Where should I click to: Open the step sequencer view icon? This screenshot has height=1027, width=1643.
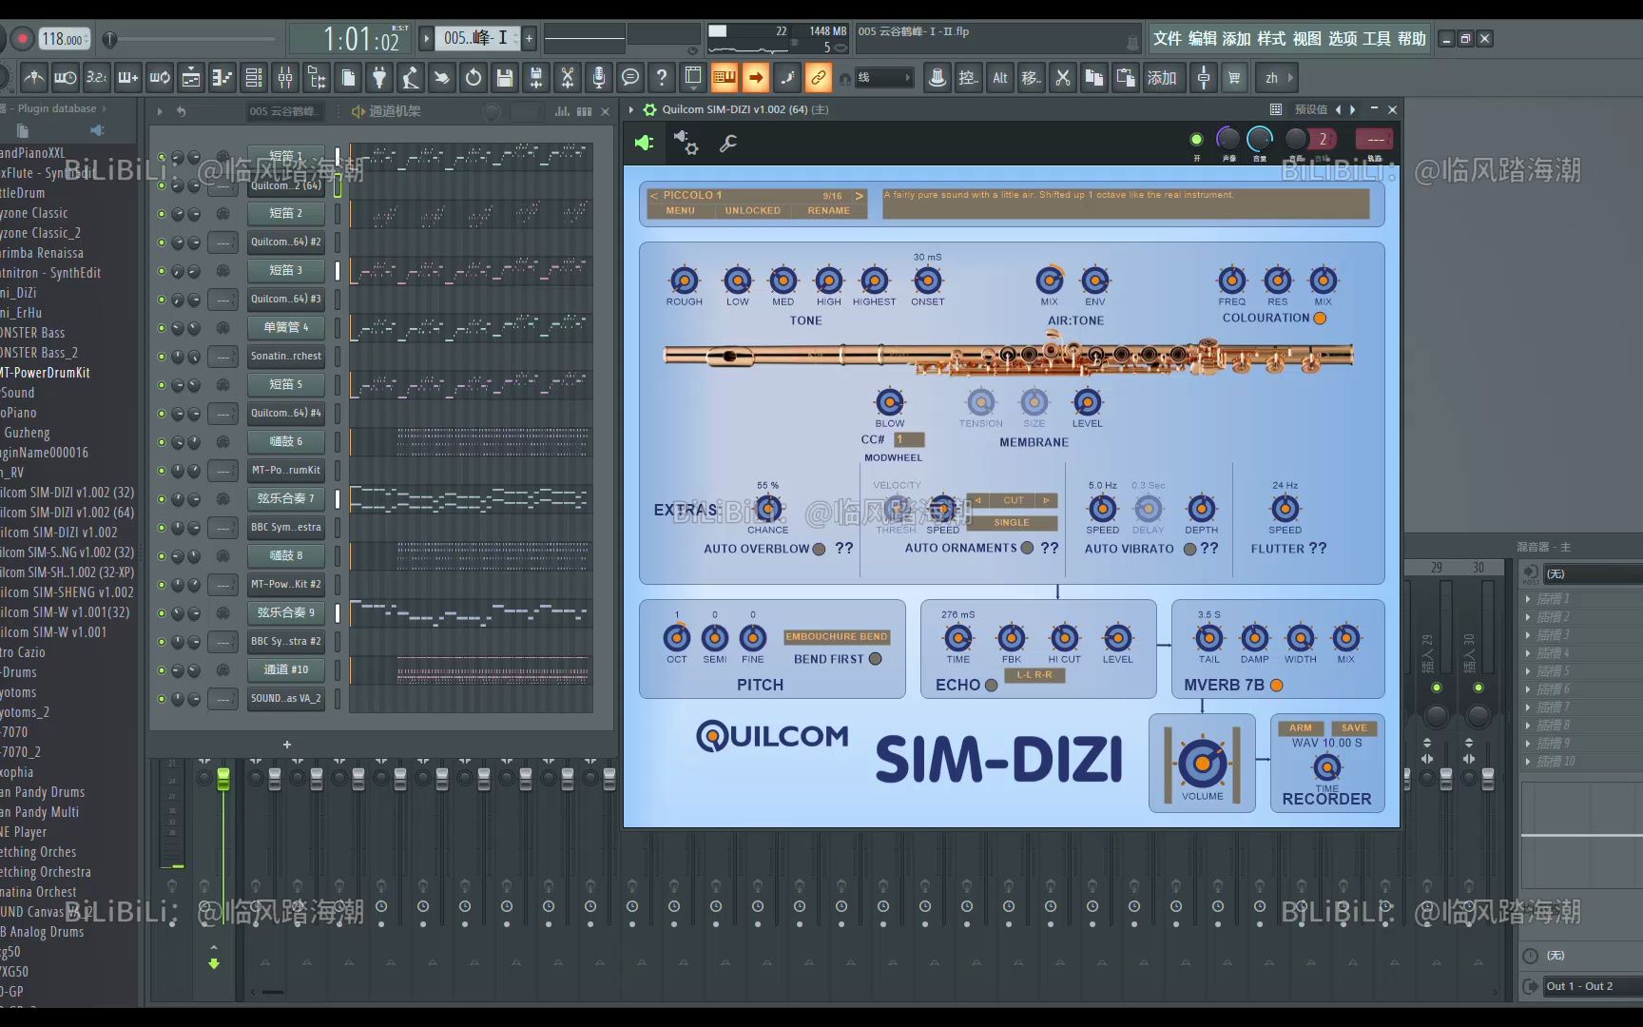click(x=254, y=78)
